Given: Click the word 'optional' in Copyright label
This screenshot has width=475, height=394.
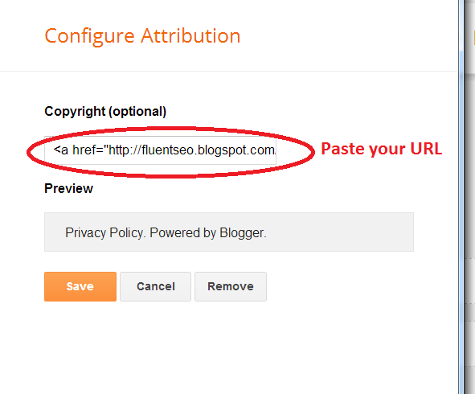Looking at the screenshot, I should click(x=138, y=112).
